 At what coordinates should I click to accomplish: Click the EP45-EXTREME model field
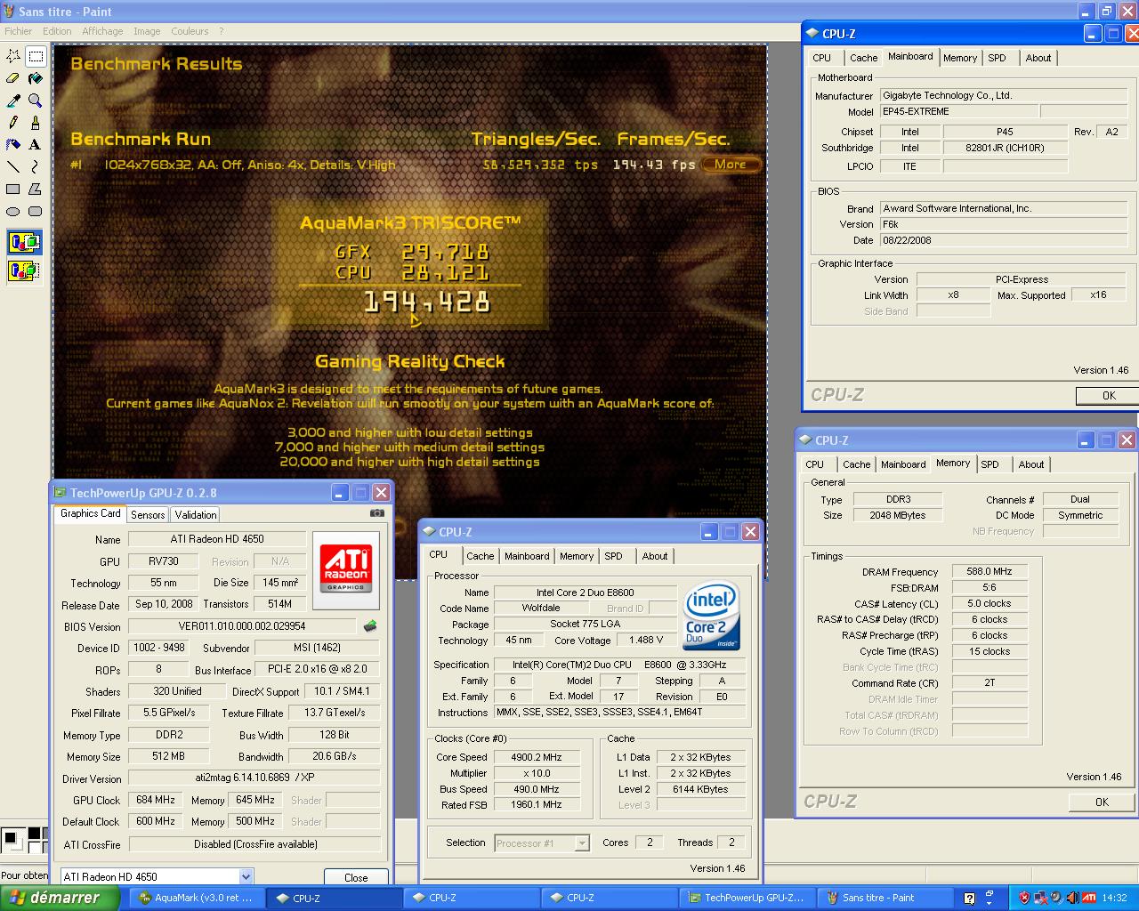point(959,111)
